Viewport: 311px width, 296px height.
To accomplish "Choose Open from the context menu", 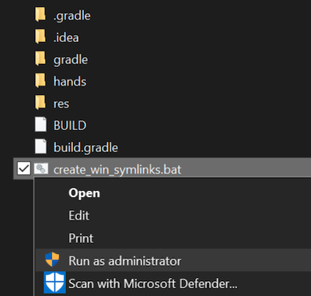I will point(84,193).
